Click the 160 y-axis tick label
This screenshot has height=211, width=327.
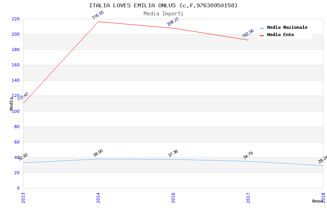tap(15, 65)
